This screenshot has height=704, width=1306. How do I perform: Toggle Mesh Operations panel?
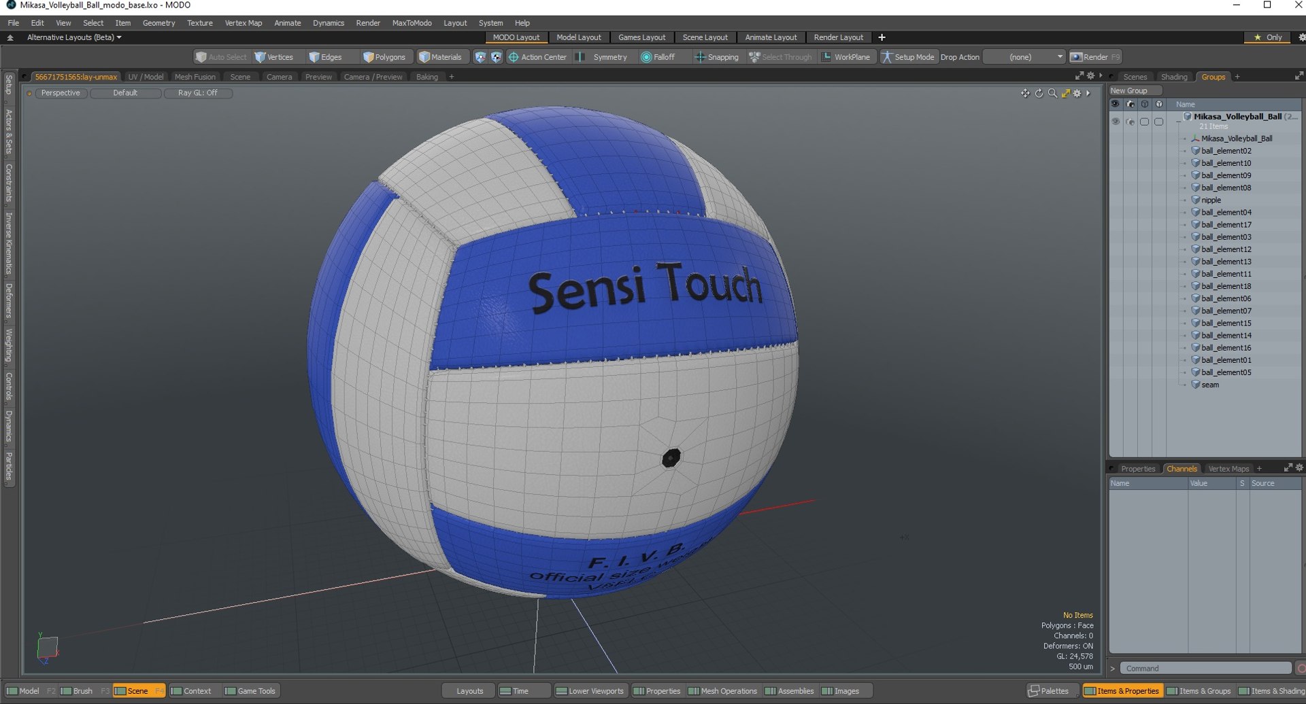722,691
